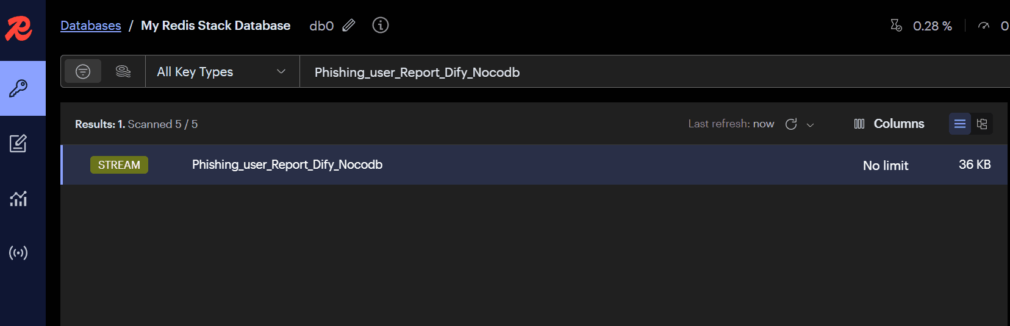
Task: Open the Columns selector
Action: point(889,124)
